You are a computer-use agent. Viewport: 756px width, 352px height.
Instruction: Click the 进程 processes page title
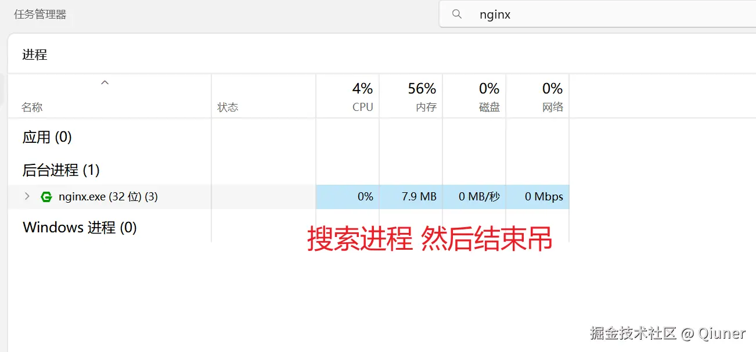[34, 55]
